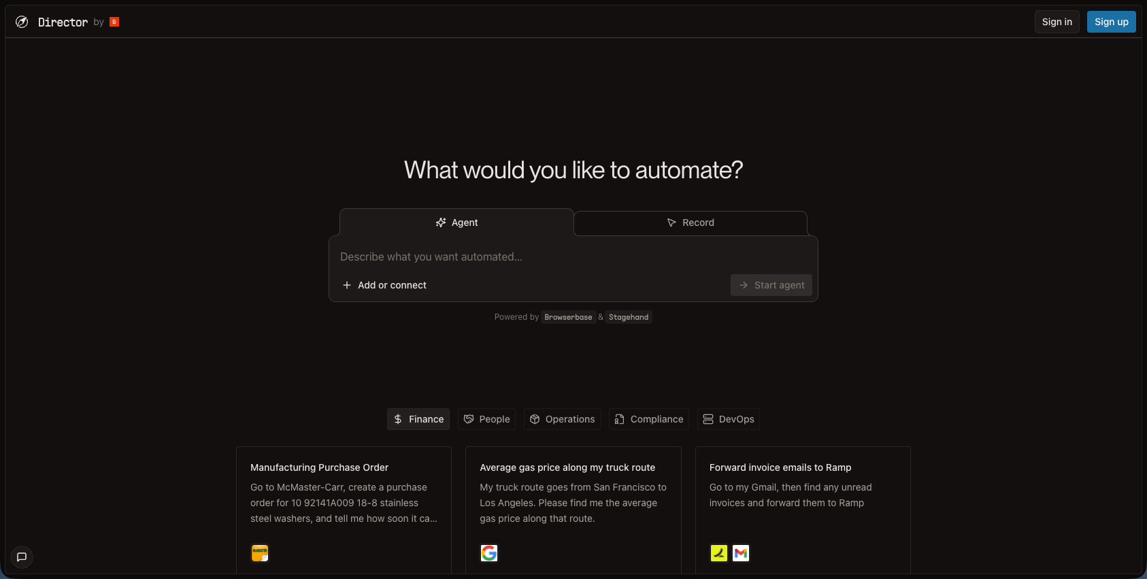
Task: Click the Director compass logo icon
Action: pos(22,22)
